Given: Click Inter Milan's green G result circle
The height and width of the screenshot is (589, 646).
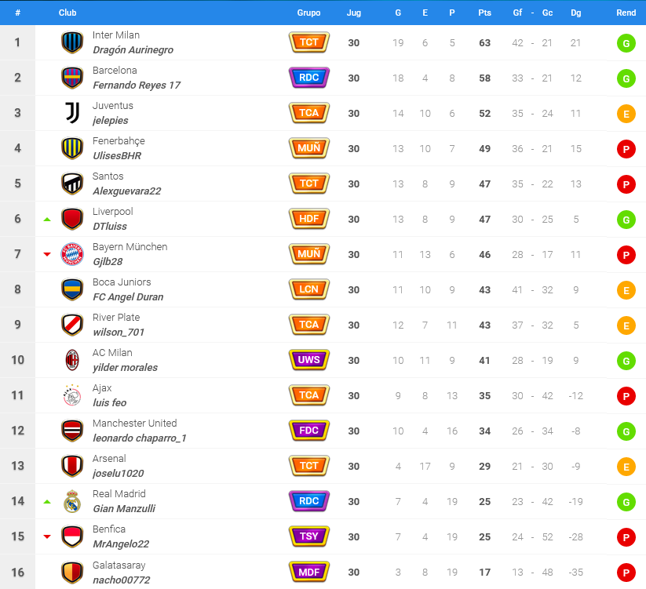Looking at the screenshot, I should click(626, 43).
